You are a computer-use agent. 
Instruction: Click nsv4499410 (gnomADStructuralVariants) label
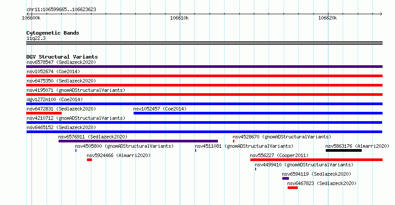pyautogui.click(x=304, y=165)
